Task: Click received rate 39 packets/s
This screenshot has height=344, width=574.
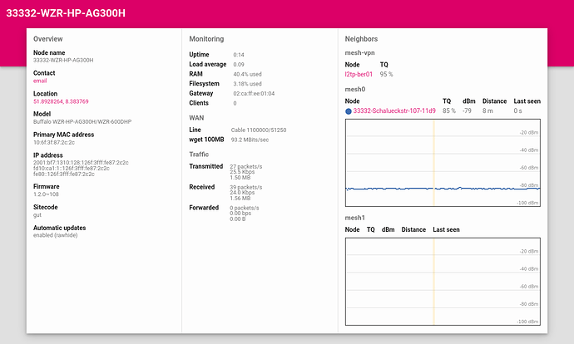Action: (x=246, y=187)
